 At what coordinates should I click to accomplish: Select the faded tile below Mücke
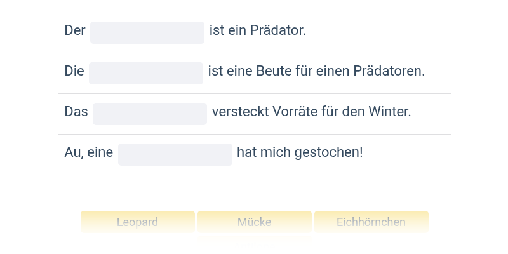[255, 241]
